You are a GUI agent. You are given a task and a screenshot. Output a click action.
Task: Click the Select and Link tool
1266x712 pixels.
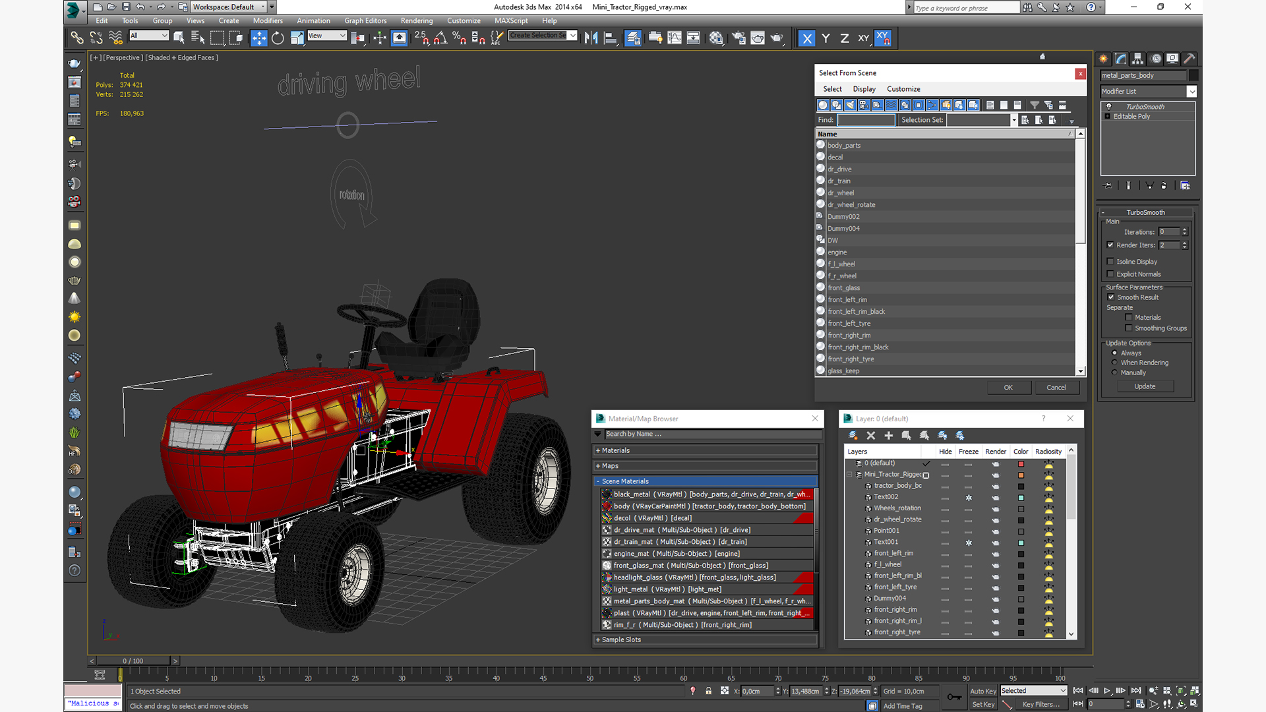coord(77,38)
